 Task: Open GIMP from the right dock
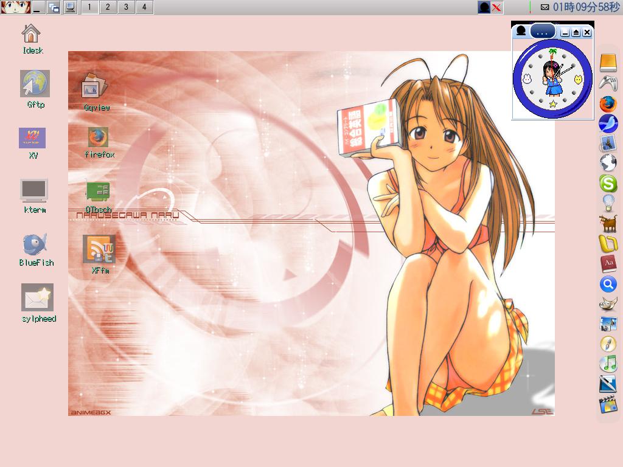pos(608,304)
